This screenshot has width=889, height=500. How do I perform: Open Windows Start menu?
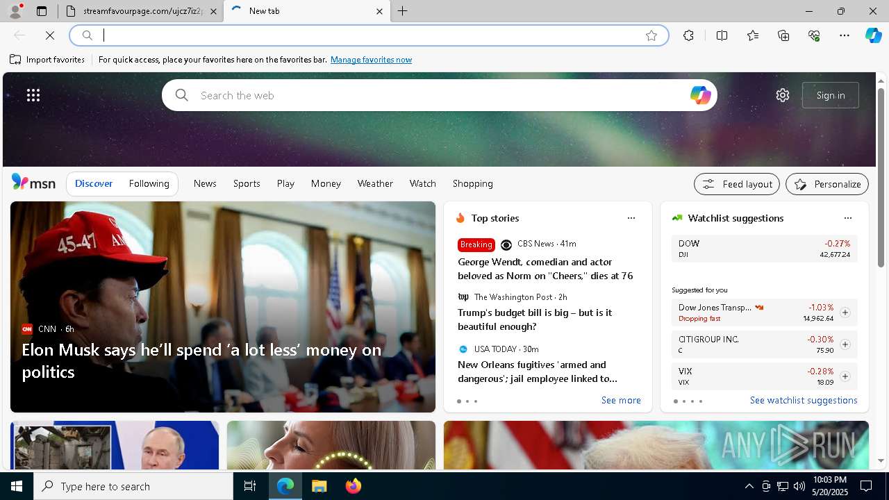pyautogui.click(x=17, y=486)
